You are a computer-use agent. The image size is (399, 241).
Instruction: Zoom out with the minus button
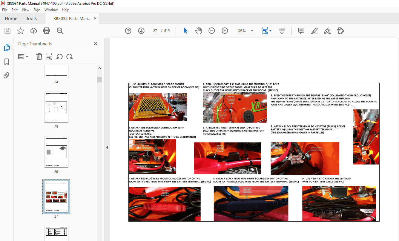(x=212, y=31)
